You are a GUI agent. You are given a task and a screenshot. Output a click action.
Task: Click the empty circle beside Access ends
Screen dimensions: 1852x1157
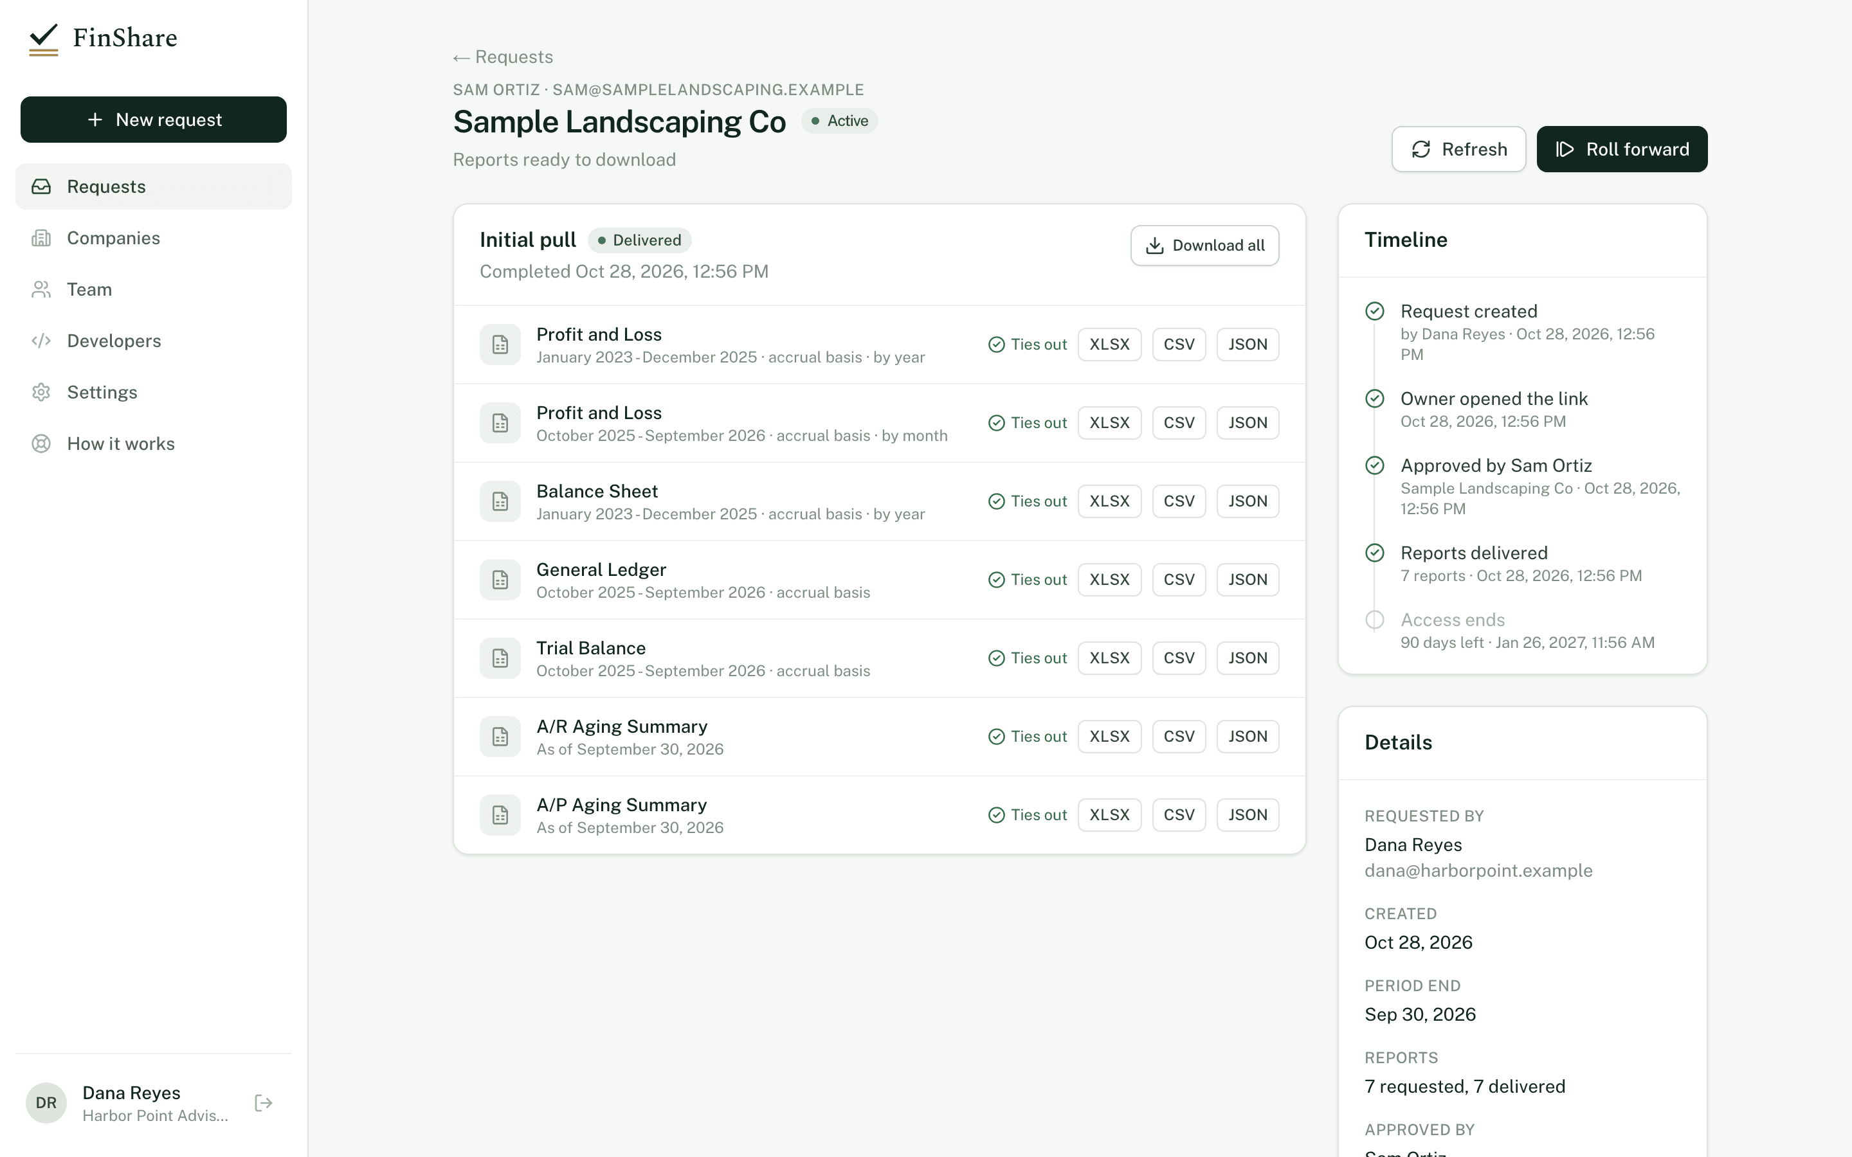pyautogui.click(x=1375, y=620)
